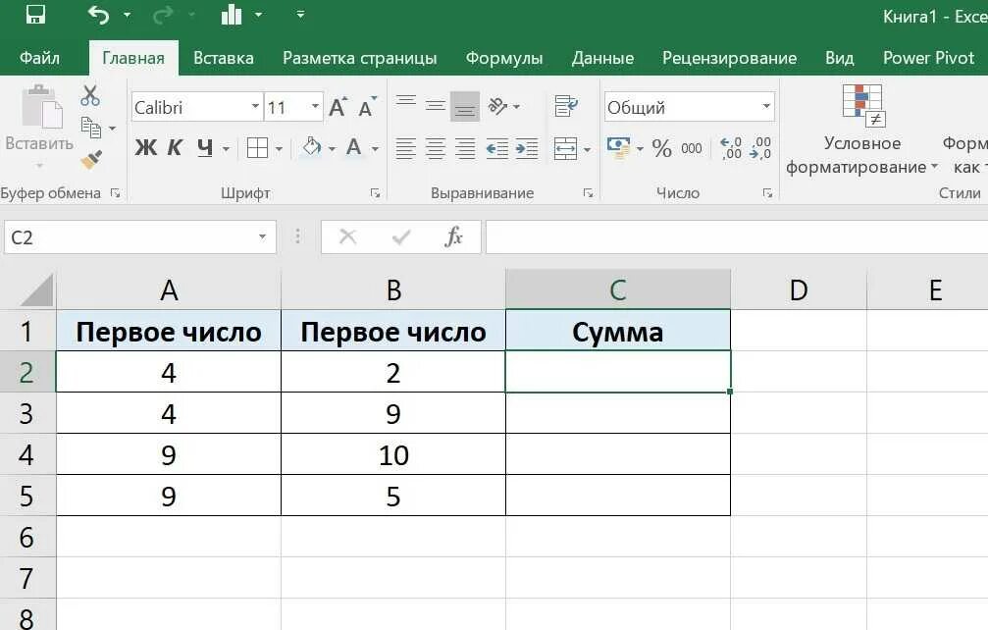The height and width of the screenshot is (630, 988).
Task: Toggle bold Ж formatting
Action: pyautogui.click(x=145, y=148)
